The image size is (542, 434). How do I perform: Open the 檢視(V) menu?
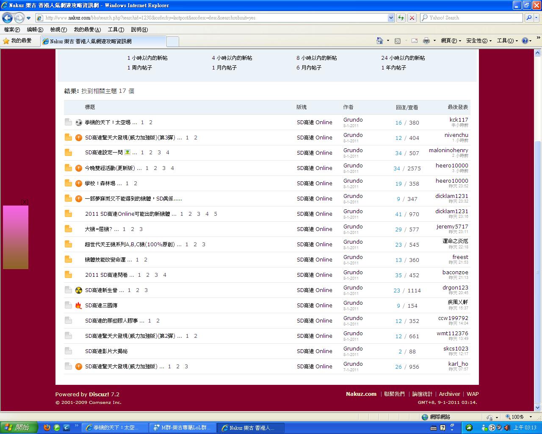point(58,30)
